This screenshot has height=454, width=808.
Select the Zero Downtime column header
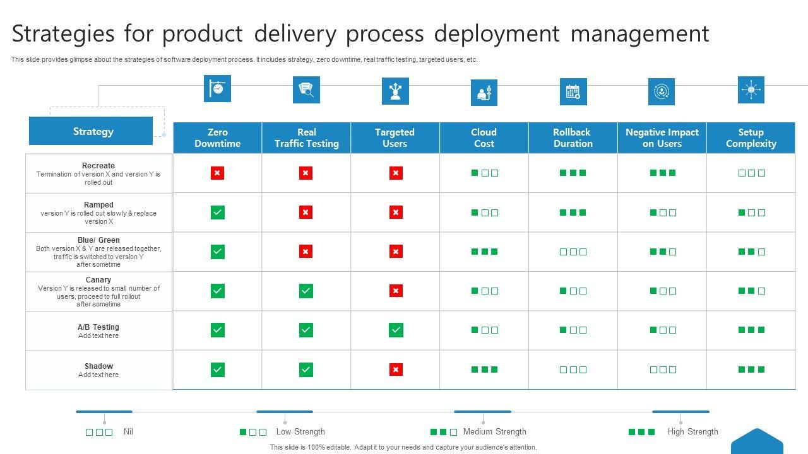click(218, 137)
